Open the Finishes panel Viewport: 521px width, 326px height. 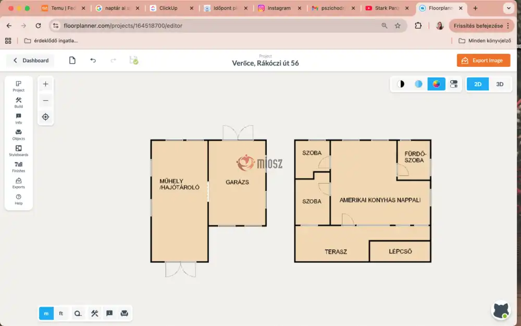click(x=19, y=167)
